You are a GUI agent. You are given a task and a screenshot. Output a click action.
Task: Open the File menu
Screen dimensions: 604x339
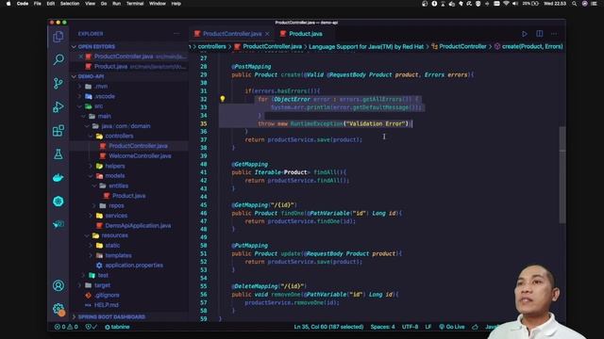[x=38, y=4]
